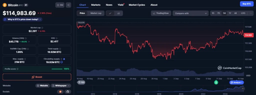Click the green document event marker on chart
The image size is (256, 95).
click(x=216, y=82)
